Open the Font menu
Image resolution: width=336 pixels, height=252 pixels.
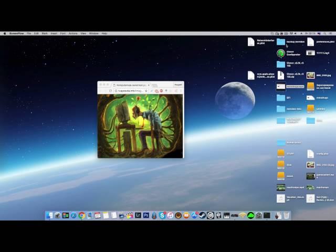click(63, 34)
